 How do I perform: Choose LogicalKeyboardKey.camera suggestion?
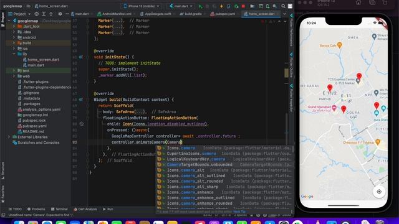[x=224, y=159]
